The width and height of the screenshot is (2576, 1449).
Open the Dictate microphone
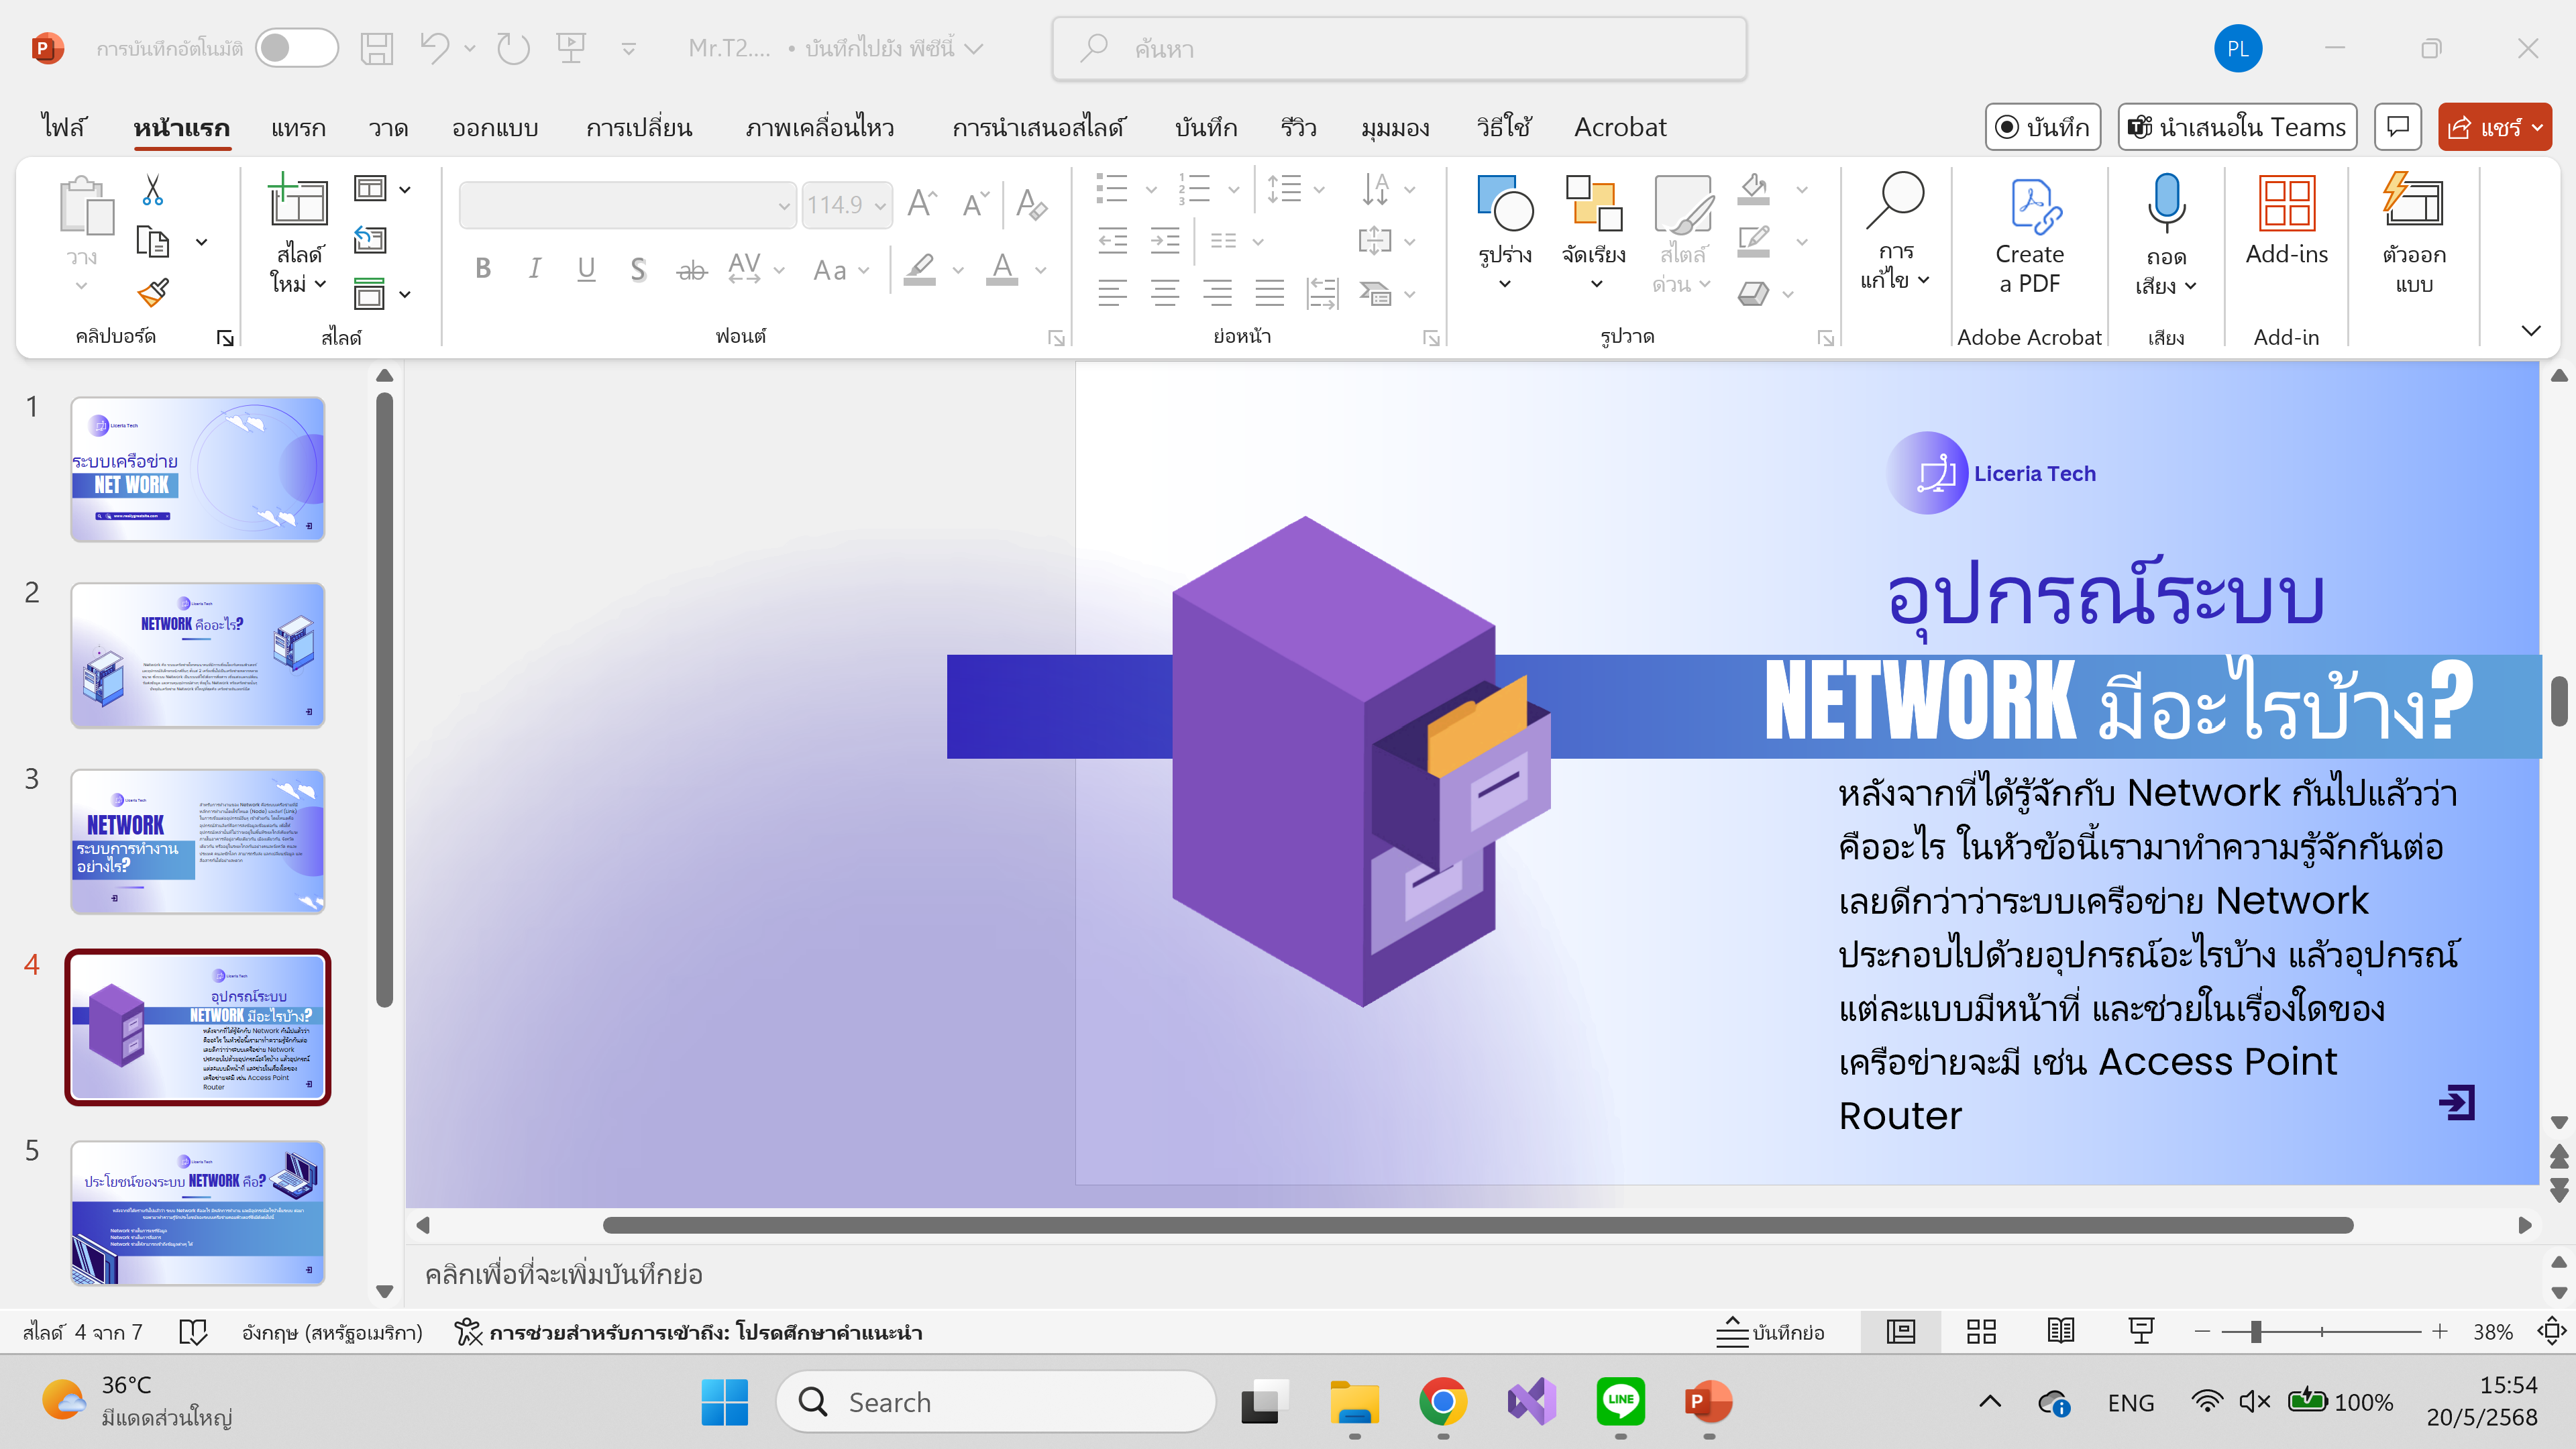[2166, 235]
